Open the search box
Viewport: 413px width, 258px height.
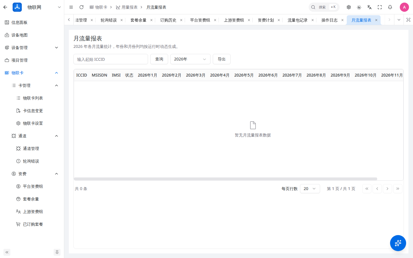click(x=324, y=7)
